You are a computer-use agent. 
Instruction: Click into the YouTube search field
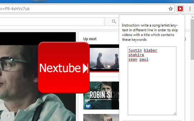point(52,21)
